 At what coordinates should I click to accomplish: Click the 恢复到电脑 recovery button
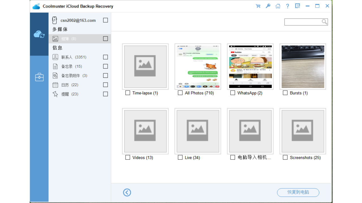[x=298, y=193]
